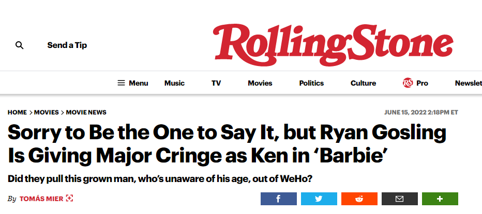Open the Music section
Image resolution: width=482 pixels, height=214 pixels.
pos(174,83)
